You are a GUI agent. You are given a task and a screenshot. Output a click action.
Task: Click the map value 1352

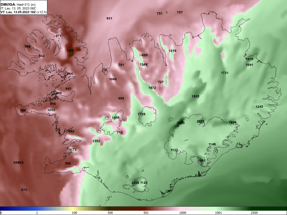(x=96, y=141)
